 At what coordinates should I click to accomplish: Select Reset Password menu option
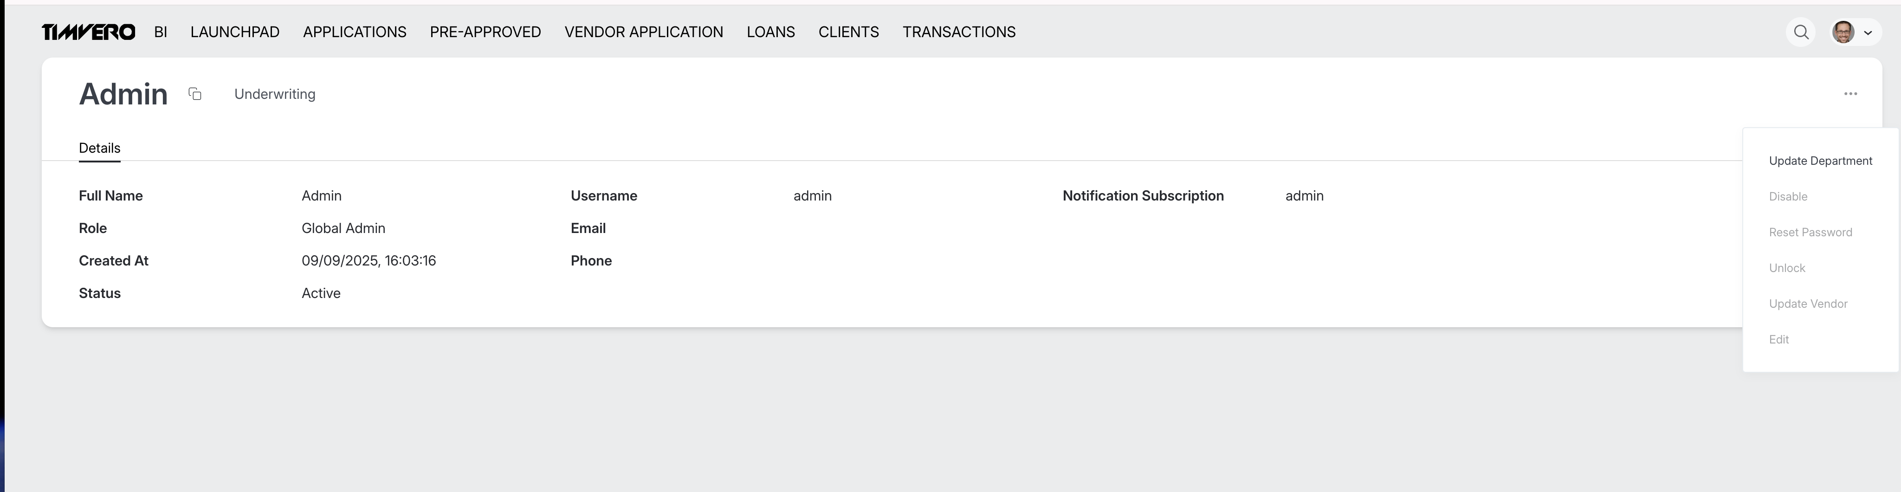(x=1810, y=233)
